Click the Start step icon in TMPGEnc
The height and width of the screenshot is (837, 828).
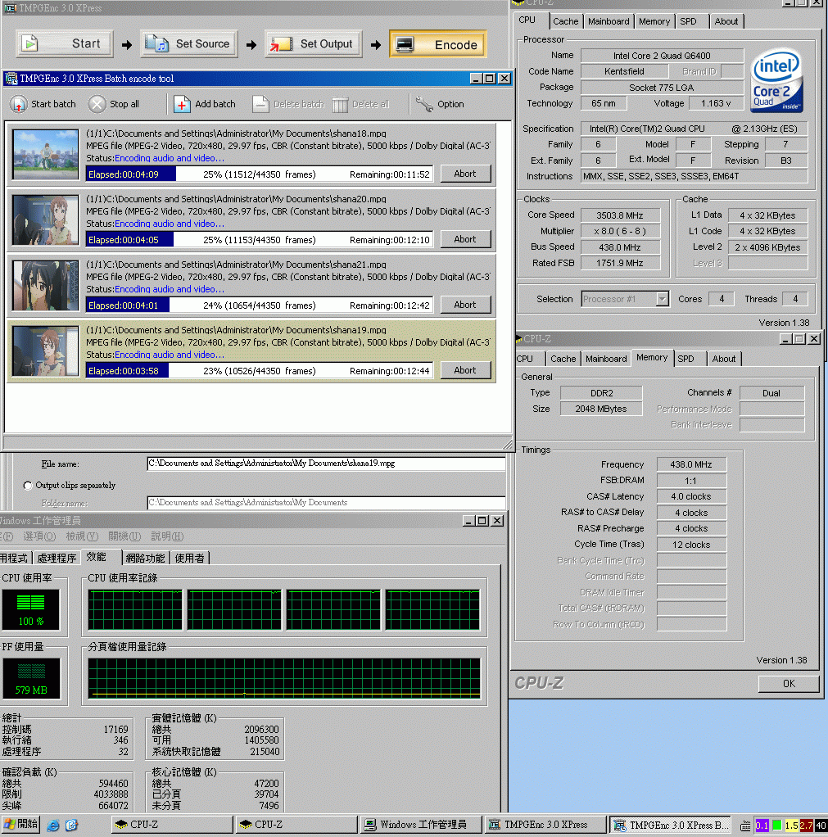[30, 43]
